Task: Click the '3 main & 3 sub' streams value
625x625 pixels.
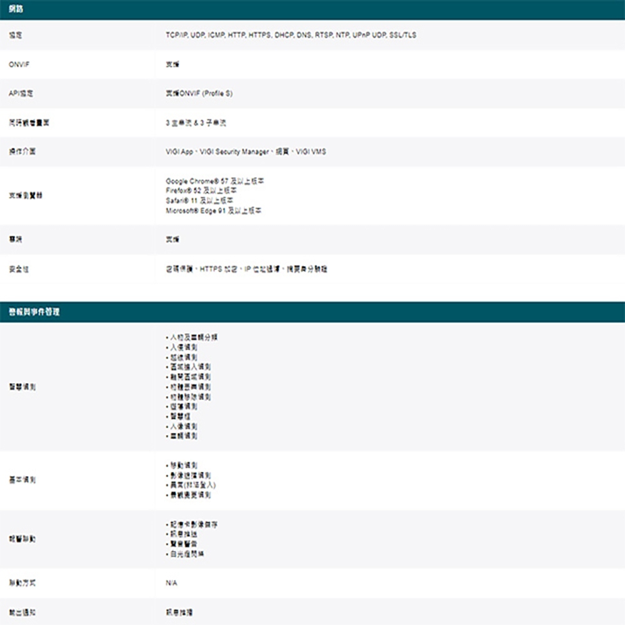Action: 196,123
